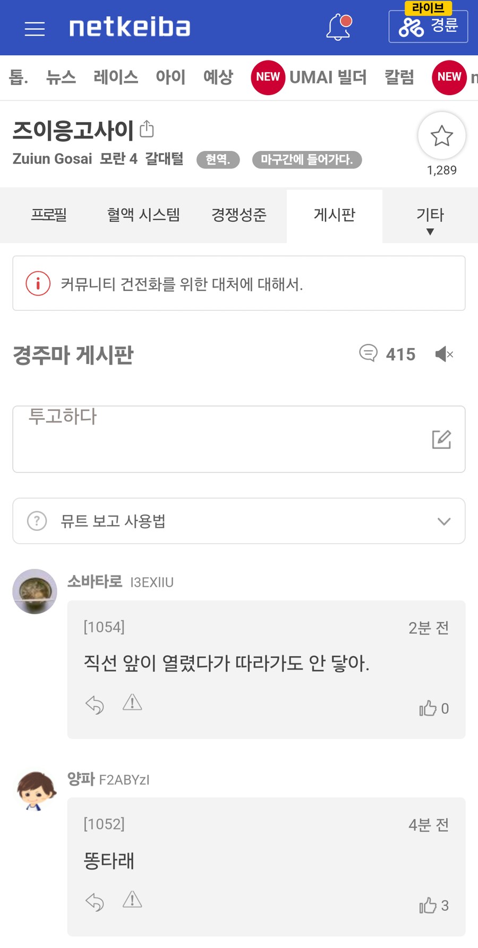
Task: Share the Zuiun Gosai horse page
Action: click(x=147, y=129)
